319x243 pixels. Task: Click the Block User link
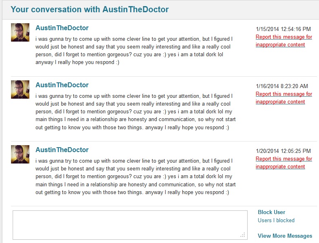271,212
